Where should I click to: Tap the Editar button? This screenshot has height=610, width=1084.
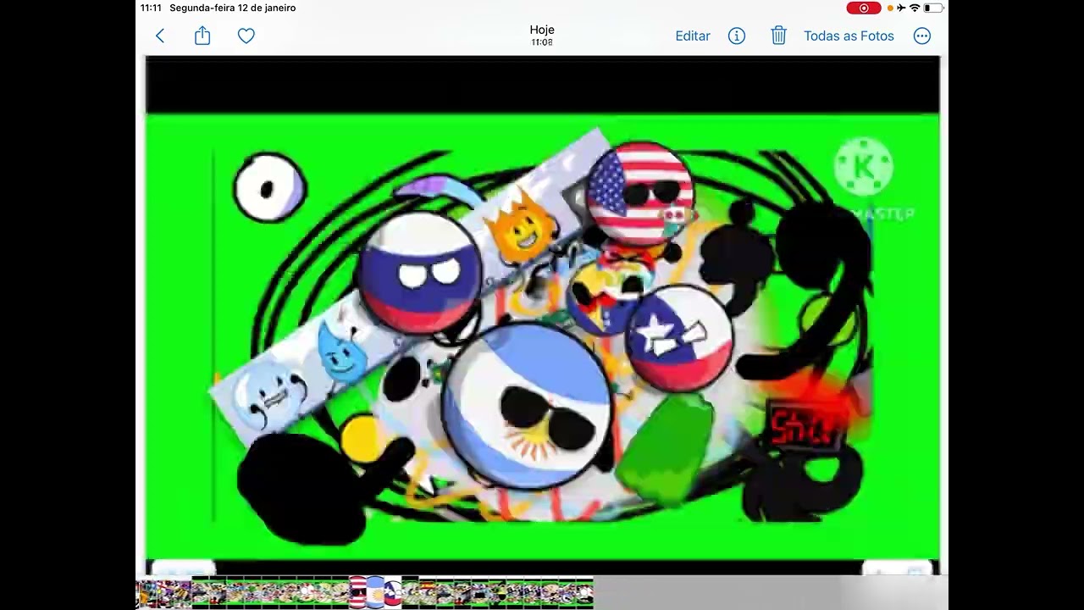(693, 36)
